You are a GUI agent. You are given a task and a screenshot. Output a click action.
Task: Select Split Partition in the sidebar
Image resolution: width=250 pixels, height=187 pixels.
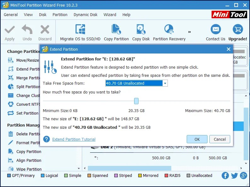point(24,87)
